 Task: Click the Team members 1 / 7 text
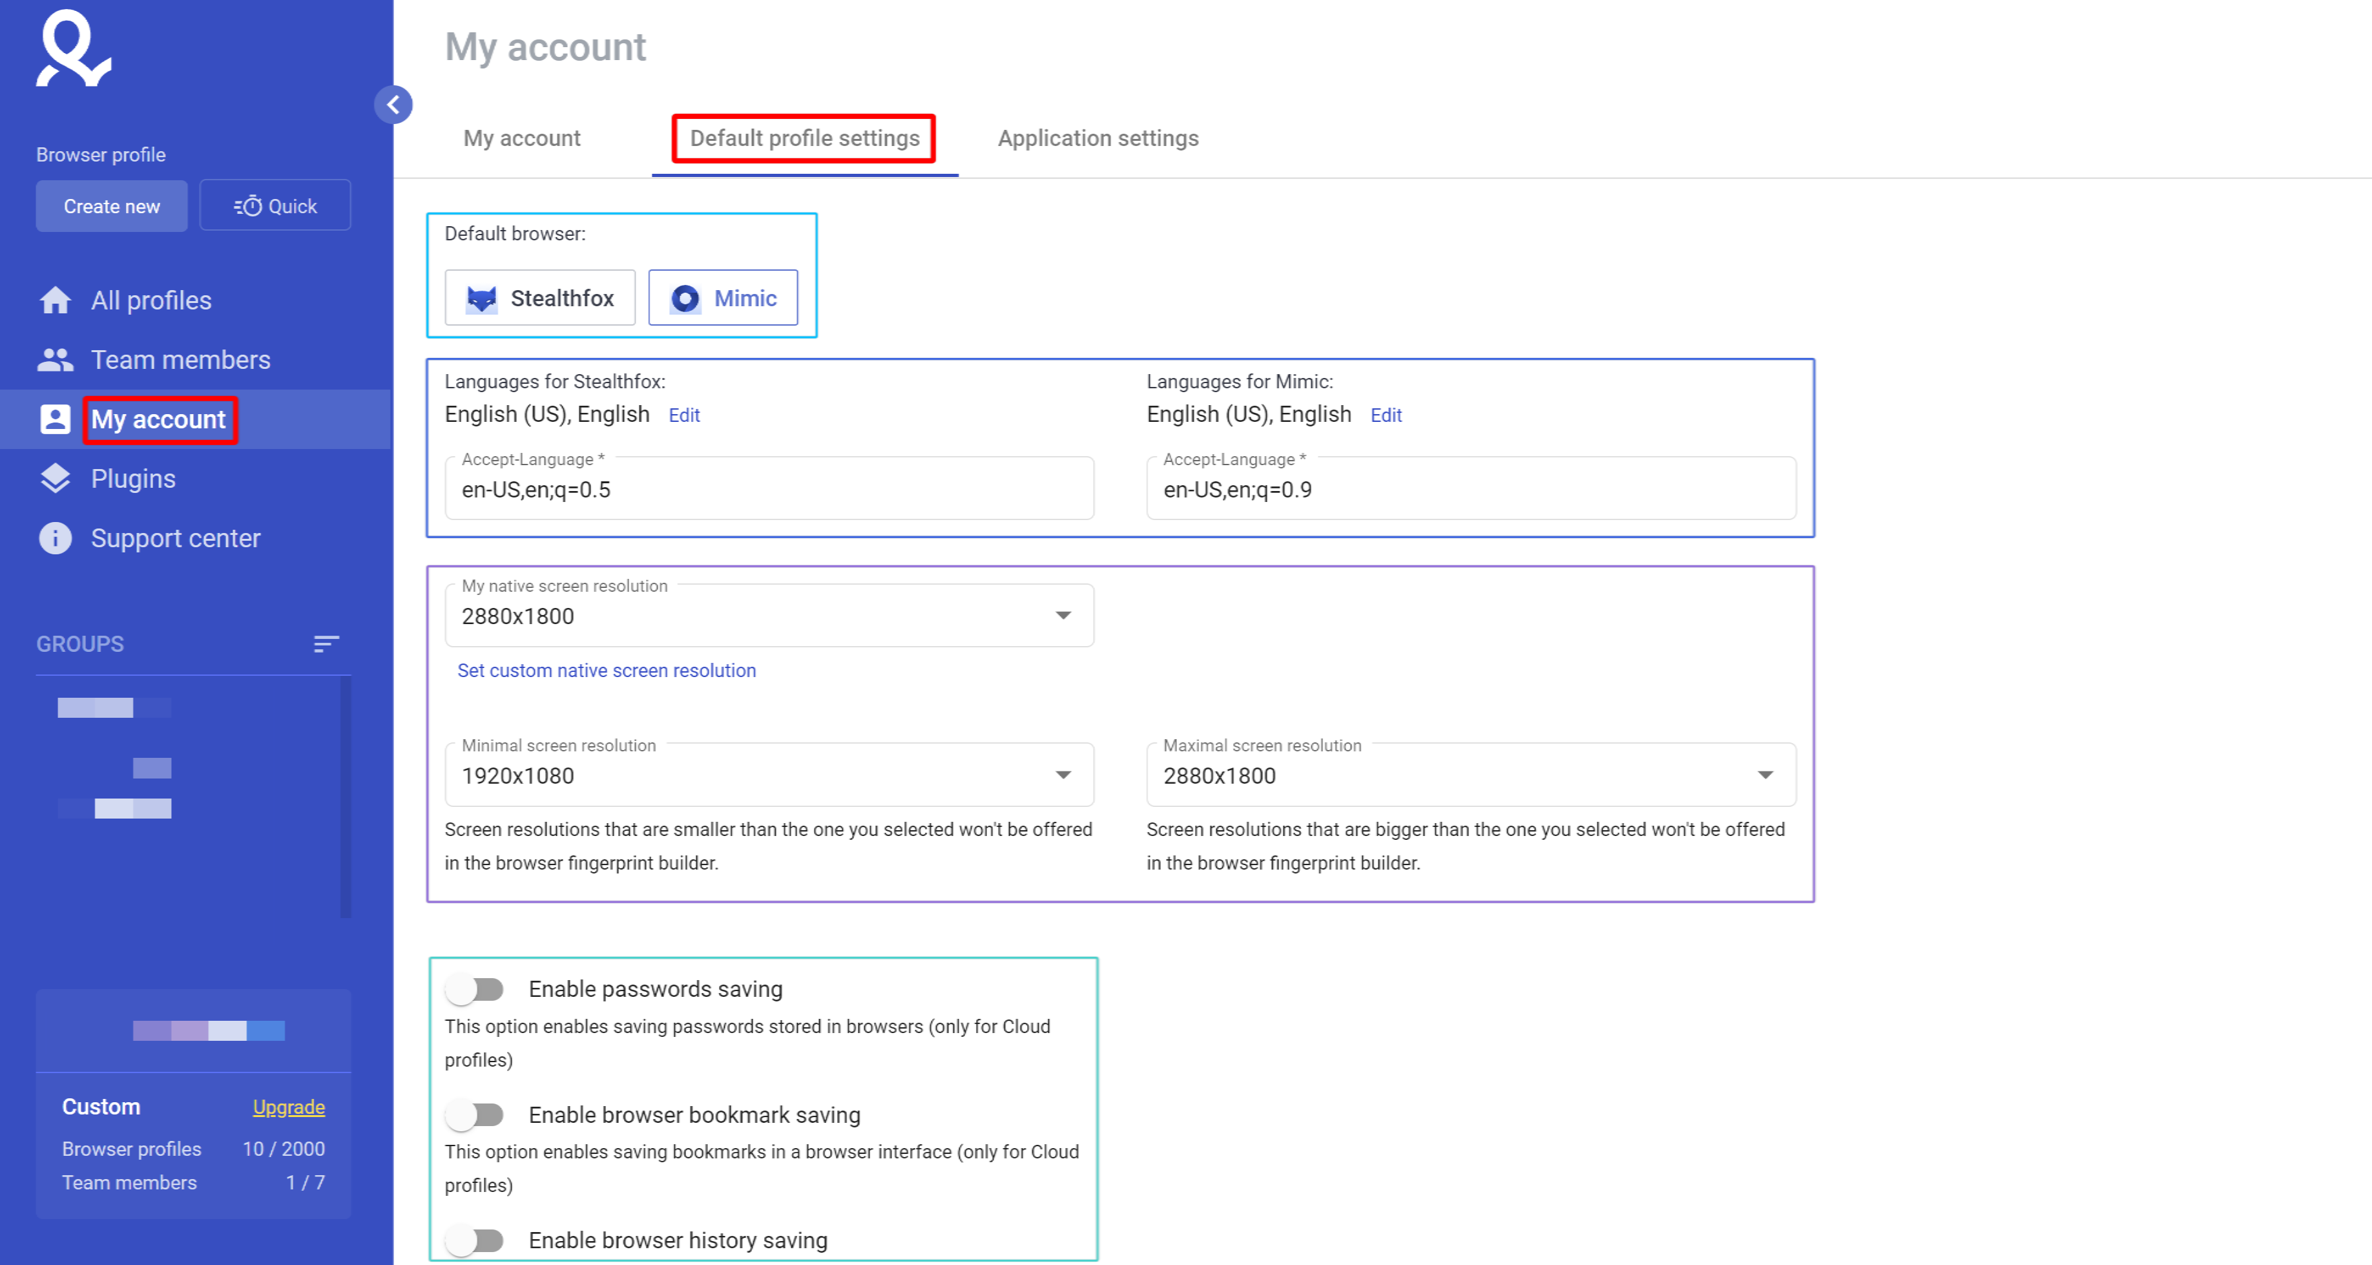[x=193, y=1182]
